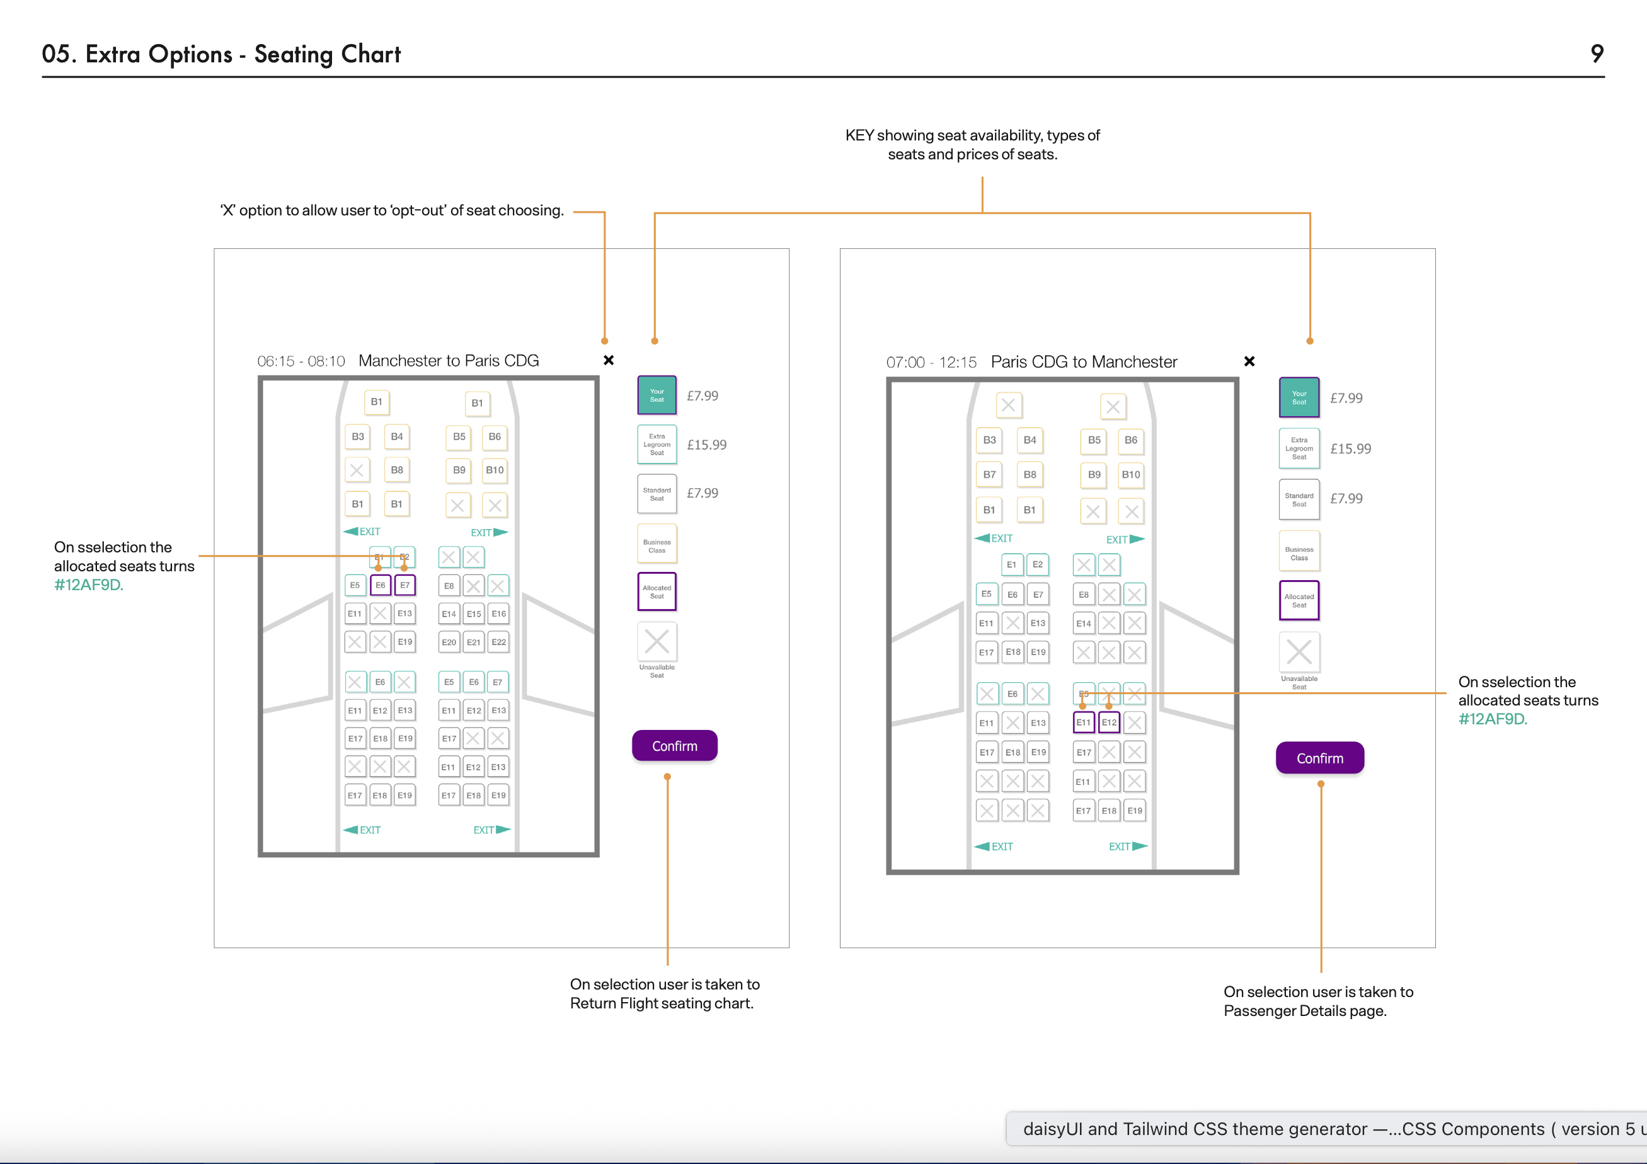Click the 'KEY showing seat availability' annotation text

click(x=973, y=145)
